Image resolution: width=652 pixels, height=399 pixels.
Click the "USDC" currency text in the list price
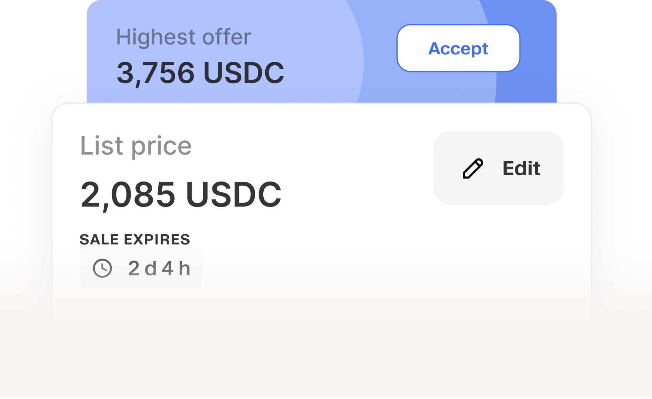tap(234, 194)
